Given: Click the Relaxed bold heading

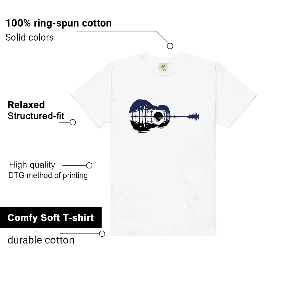Looking at the screenshot, I should (26, 105).
